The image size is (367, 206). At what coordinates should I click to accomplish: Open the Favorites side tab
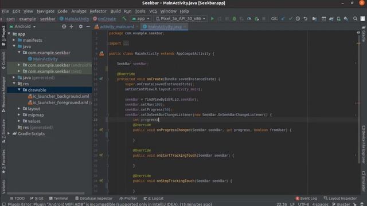pos(3,161)
